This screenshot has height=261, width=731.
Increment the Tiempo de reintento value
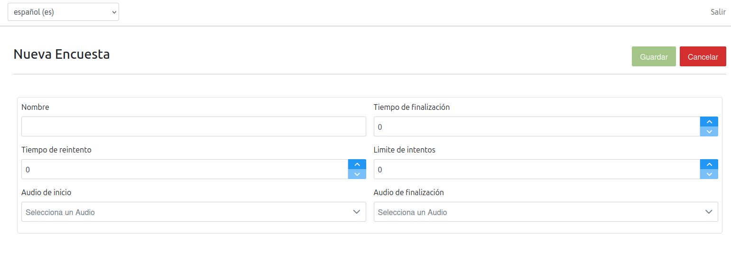(357, 164)
